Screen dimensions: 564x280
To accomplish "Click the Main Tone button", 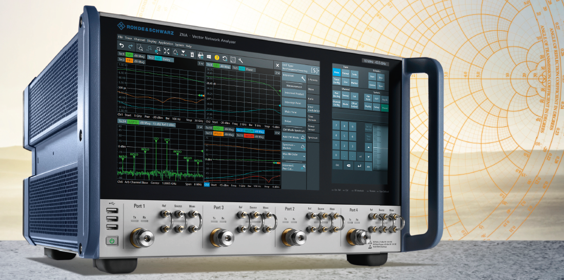I will point(294,112).
